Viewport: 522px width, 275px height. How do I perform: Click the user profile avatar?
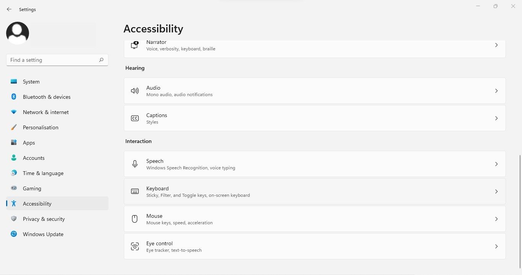[x=18, y=33]
